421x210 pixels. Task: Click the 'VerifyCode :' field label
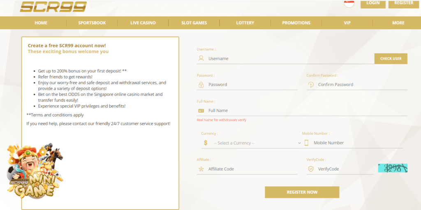click(x=316, y=159)
